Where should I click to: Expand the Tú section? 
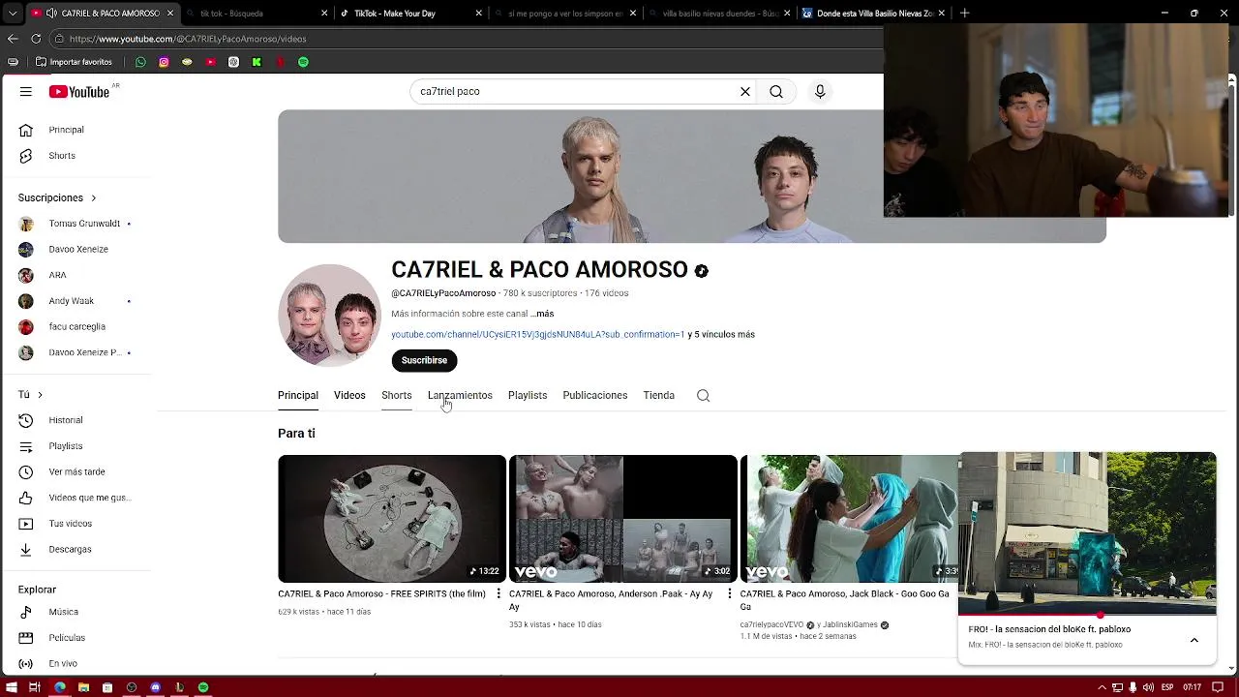(30, 394)
